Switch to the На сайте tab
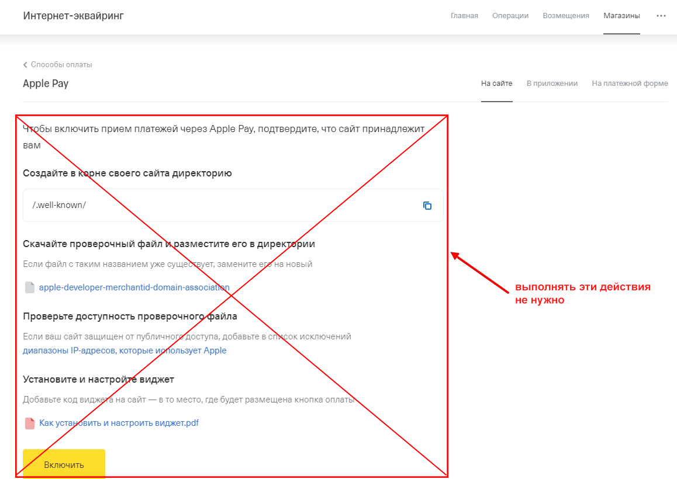Image resolution: width=677 pixels, height=479 pixels. [x=496, y=84]
